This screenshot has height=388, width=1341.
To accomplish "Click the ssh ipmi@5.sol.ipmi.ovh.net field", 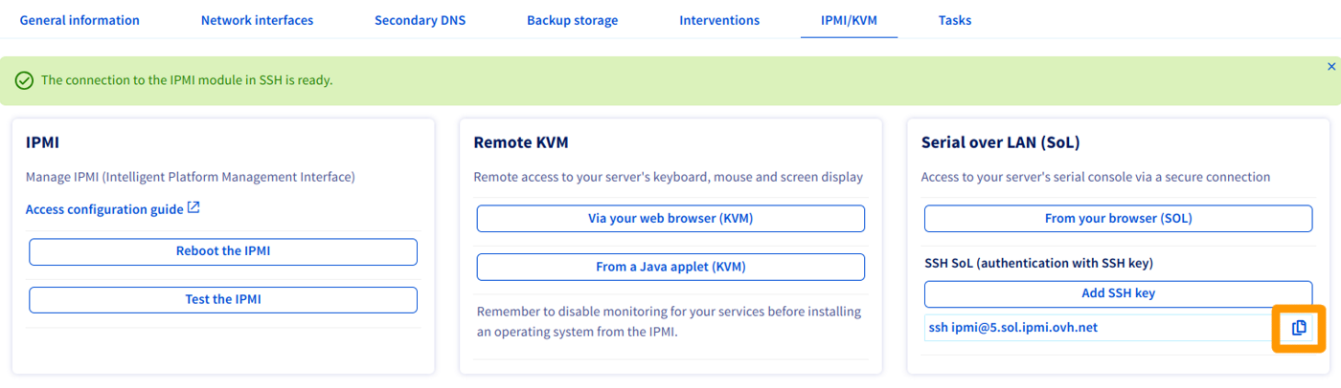I will [1092, 328].
